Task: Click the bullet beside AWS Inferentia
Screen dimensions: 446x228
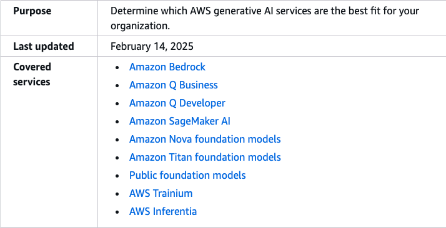Action: point(117,212)
